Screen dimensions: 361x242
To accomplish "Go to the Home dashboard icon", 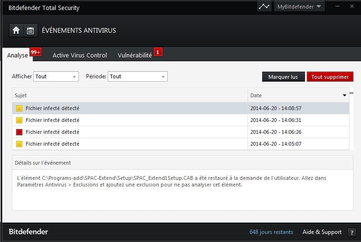I will pyautogui.click(x=16, y=30).
